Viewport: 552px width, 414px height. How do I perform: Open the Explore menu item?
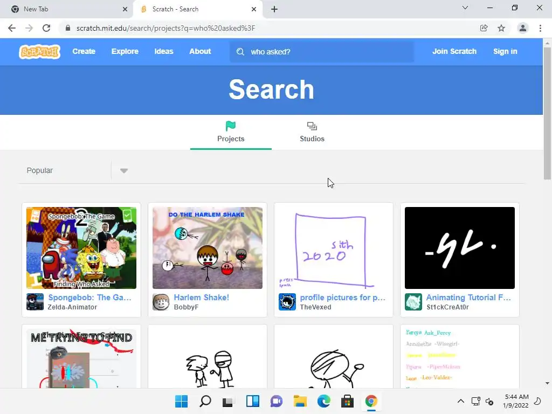[125, 51]
